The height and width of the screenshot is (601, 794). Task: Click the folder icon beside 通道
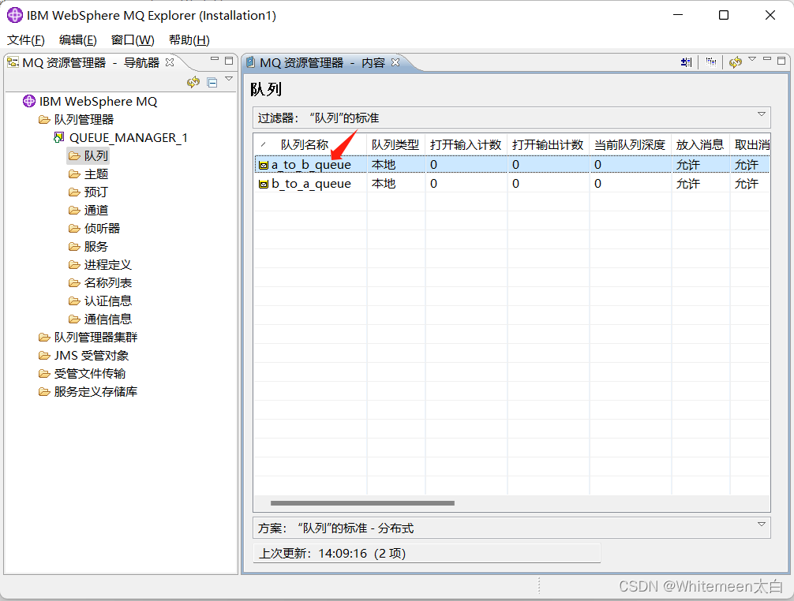click(74, 211)
